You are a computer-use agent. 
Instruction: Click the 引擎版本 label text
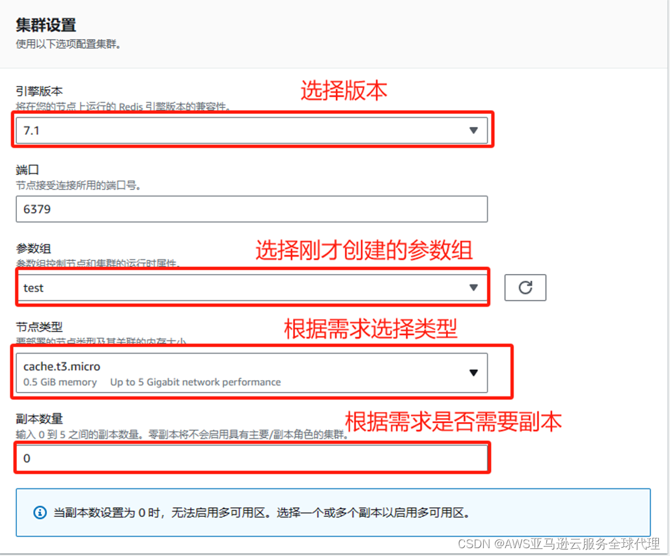click(x=39, y=91)
